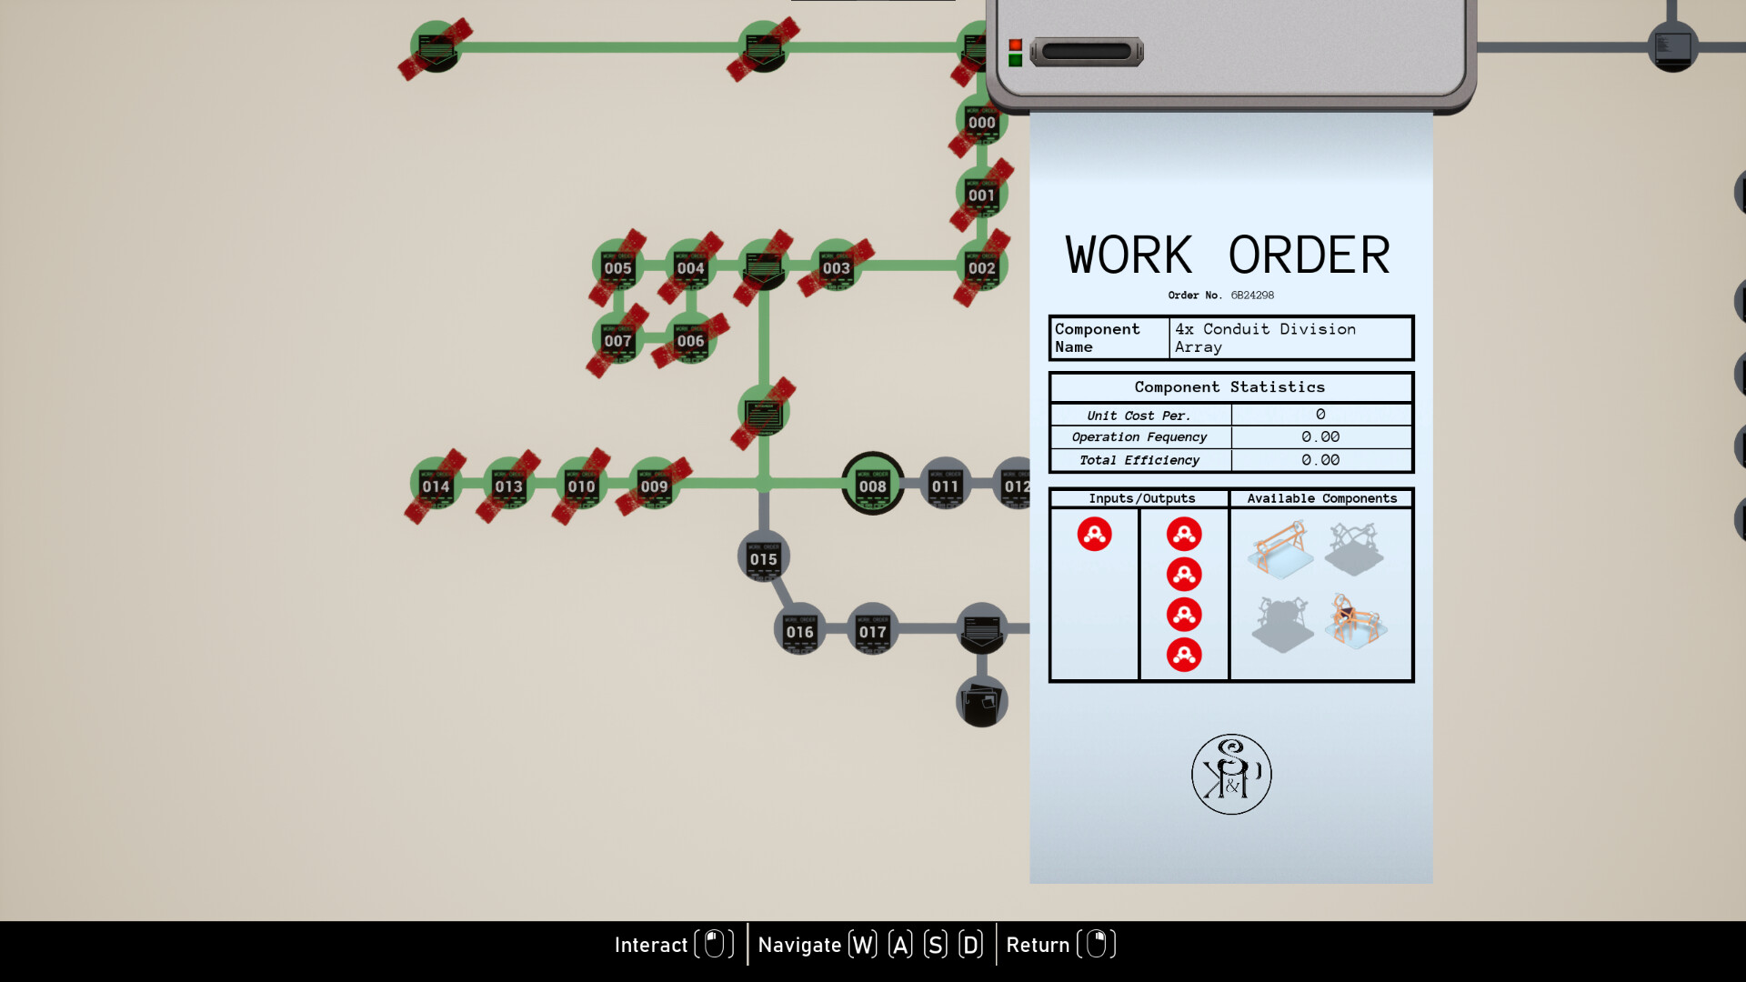Select highlighted work order node 008
1746x982 pixels.
click(x=872, y=484)
